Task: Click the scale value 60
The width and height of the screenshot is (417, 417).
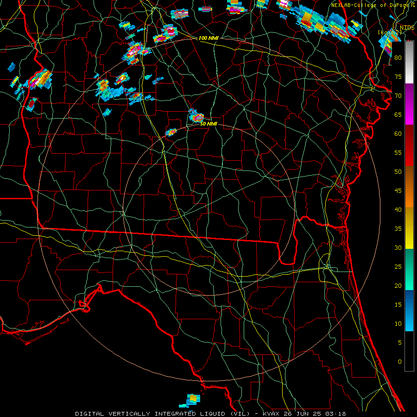Action: [398, 134]
